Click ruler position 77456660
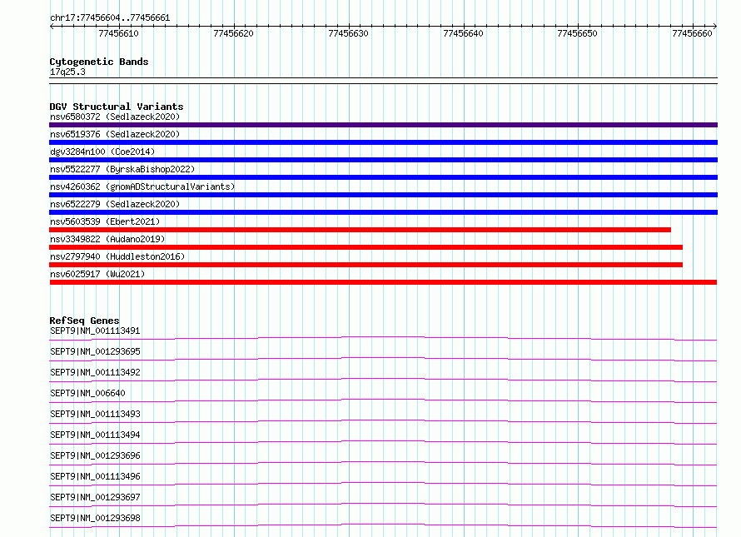The image size is (741, 537). tap(692, 33)
